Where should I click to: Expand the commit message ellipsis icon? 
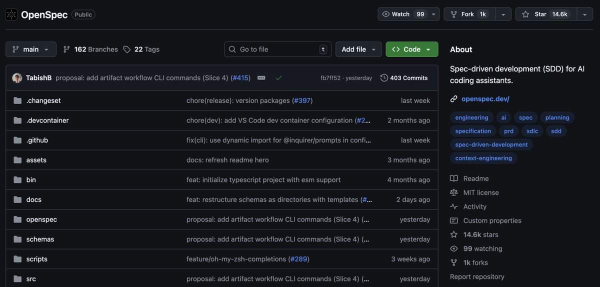(261, 78)
